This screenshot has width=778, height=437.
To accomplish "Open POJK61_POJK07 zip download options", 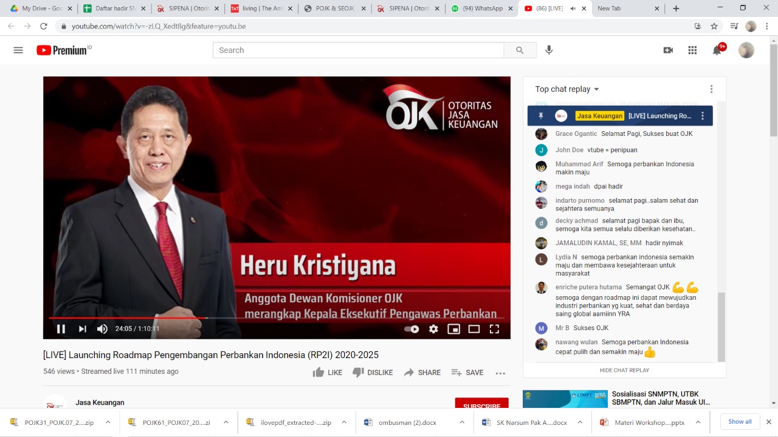I will point(225,422).
